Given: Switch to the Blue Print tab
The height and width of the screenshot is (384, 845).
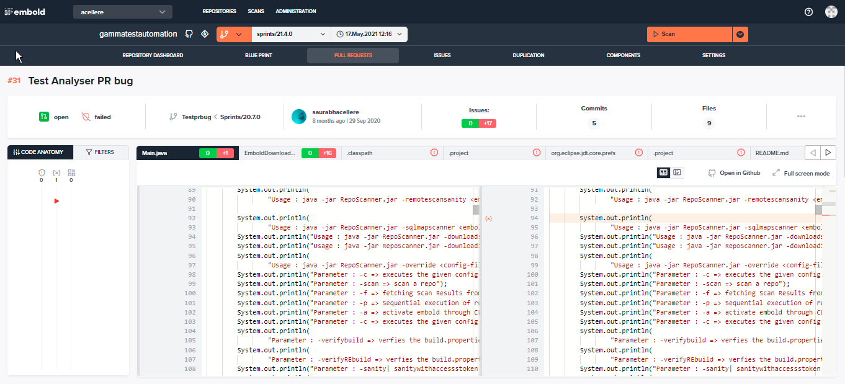Looking at the screenshot, I should (259, 55).
